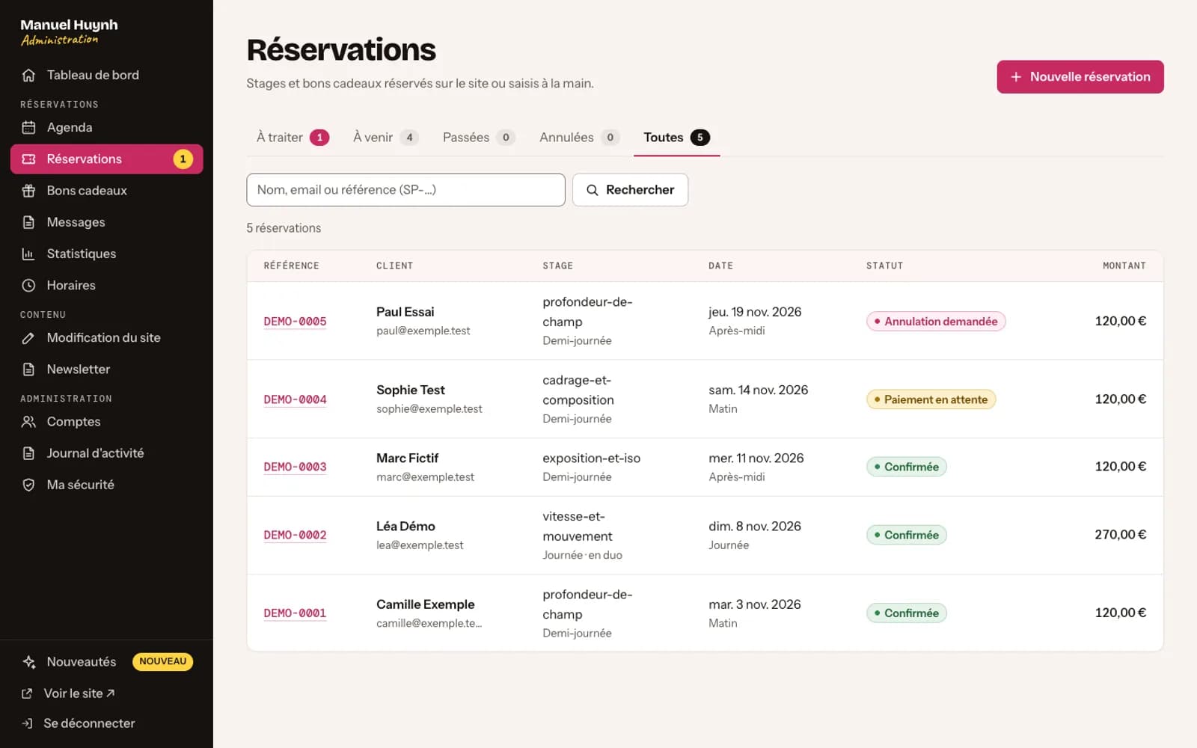Click the gift icon for Bons cadeaux
This screenshot has height=748, width=1197.
click(28, 191)
